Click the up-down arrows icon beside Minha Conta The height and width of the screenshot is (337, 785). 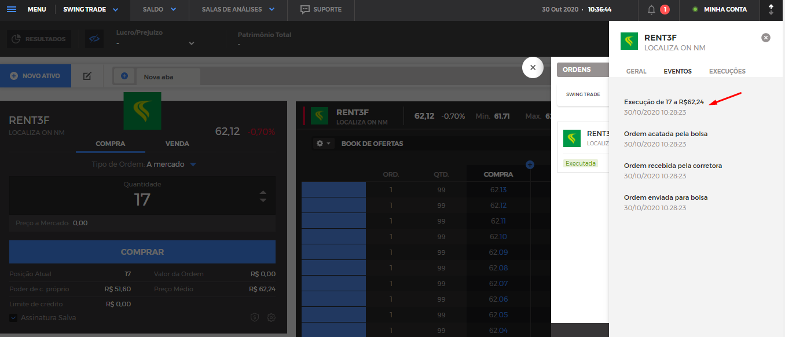pyautogui.click(x=771, y=9)
